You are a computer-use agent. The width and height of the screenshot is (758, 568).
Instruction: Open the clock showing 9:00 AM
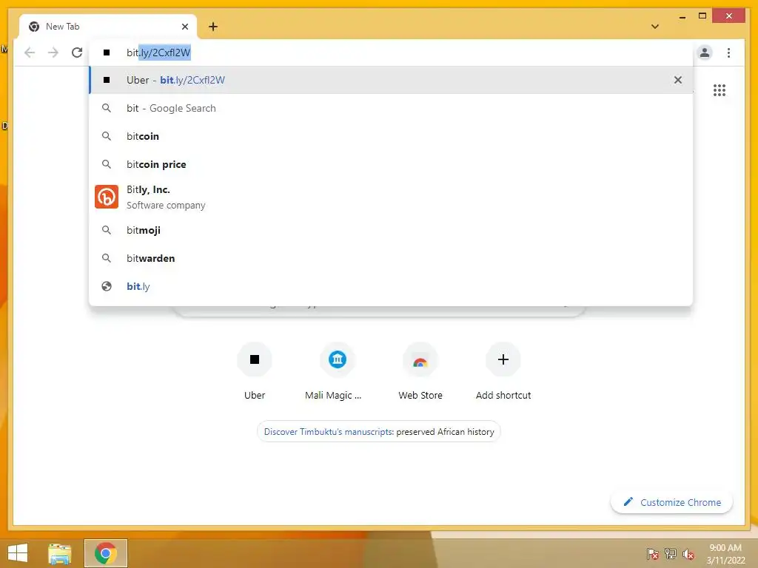click(x=725, y=553)
